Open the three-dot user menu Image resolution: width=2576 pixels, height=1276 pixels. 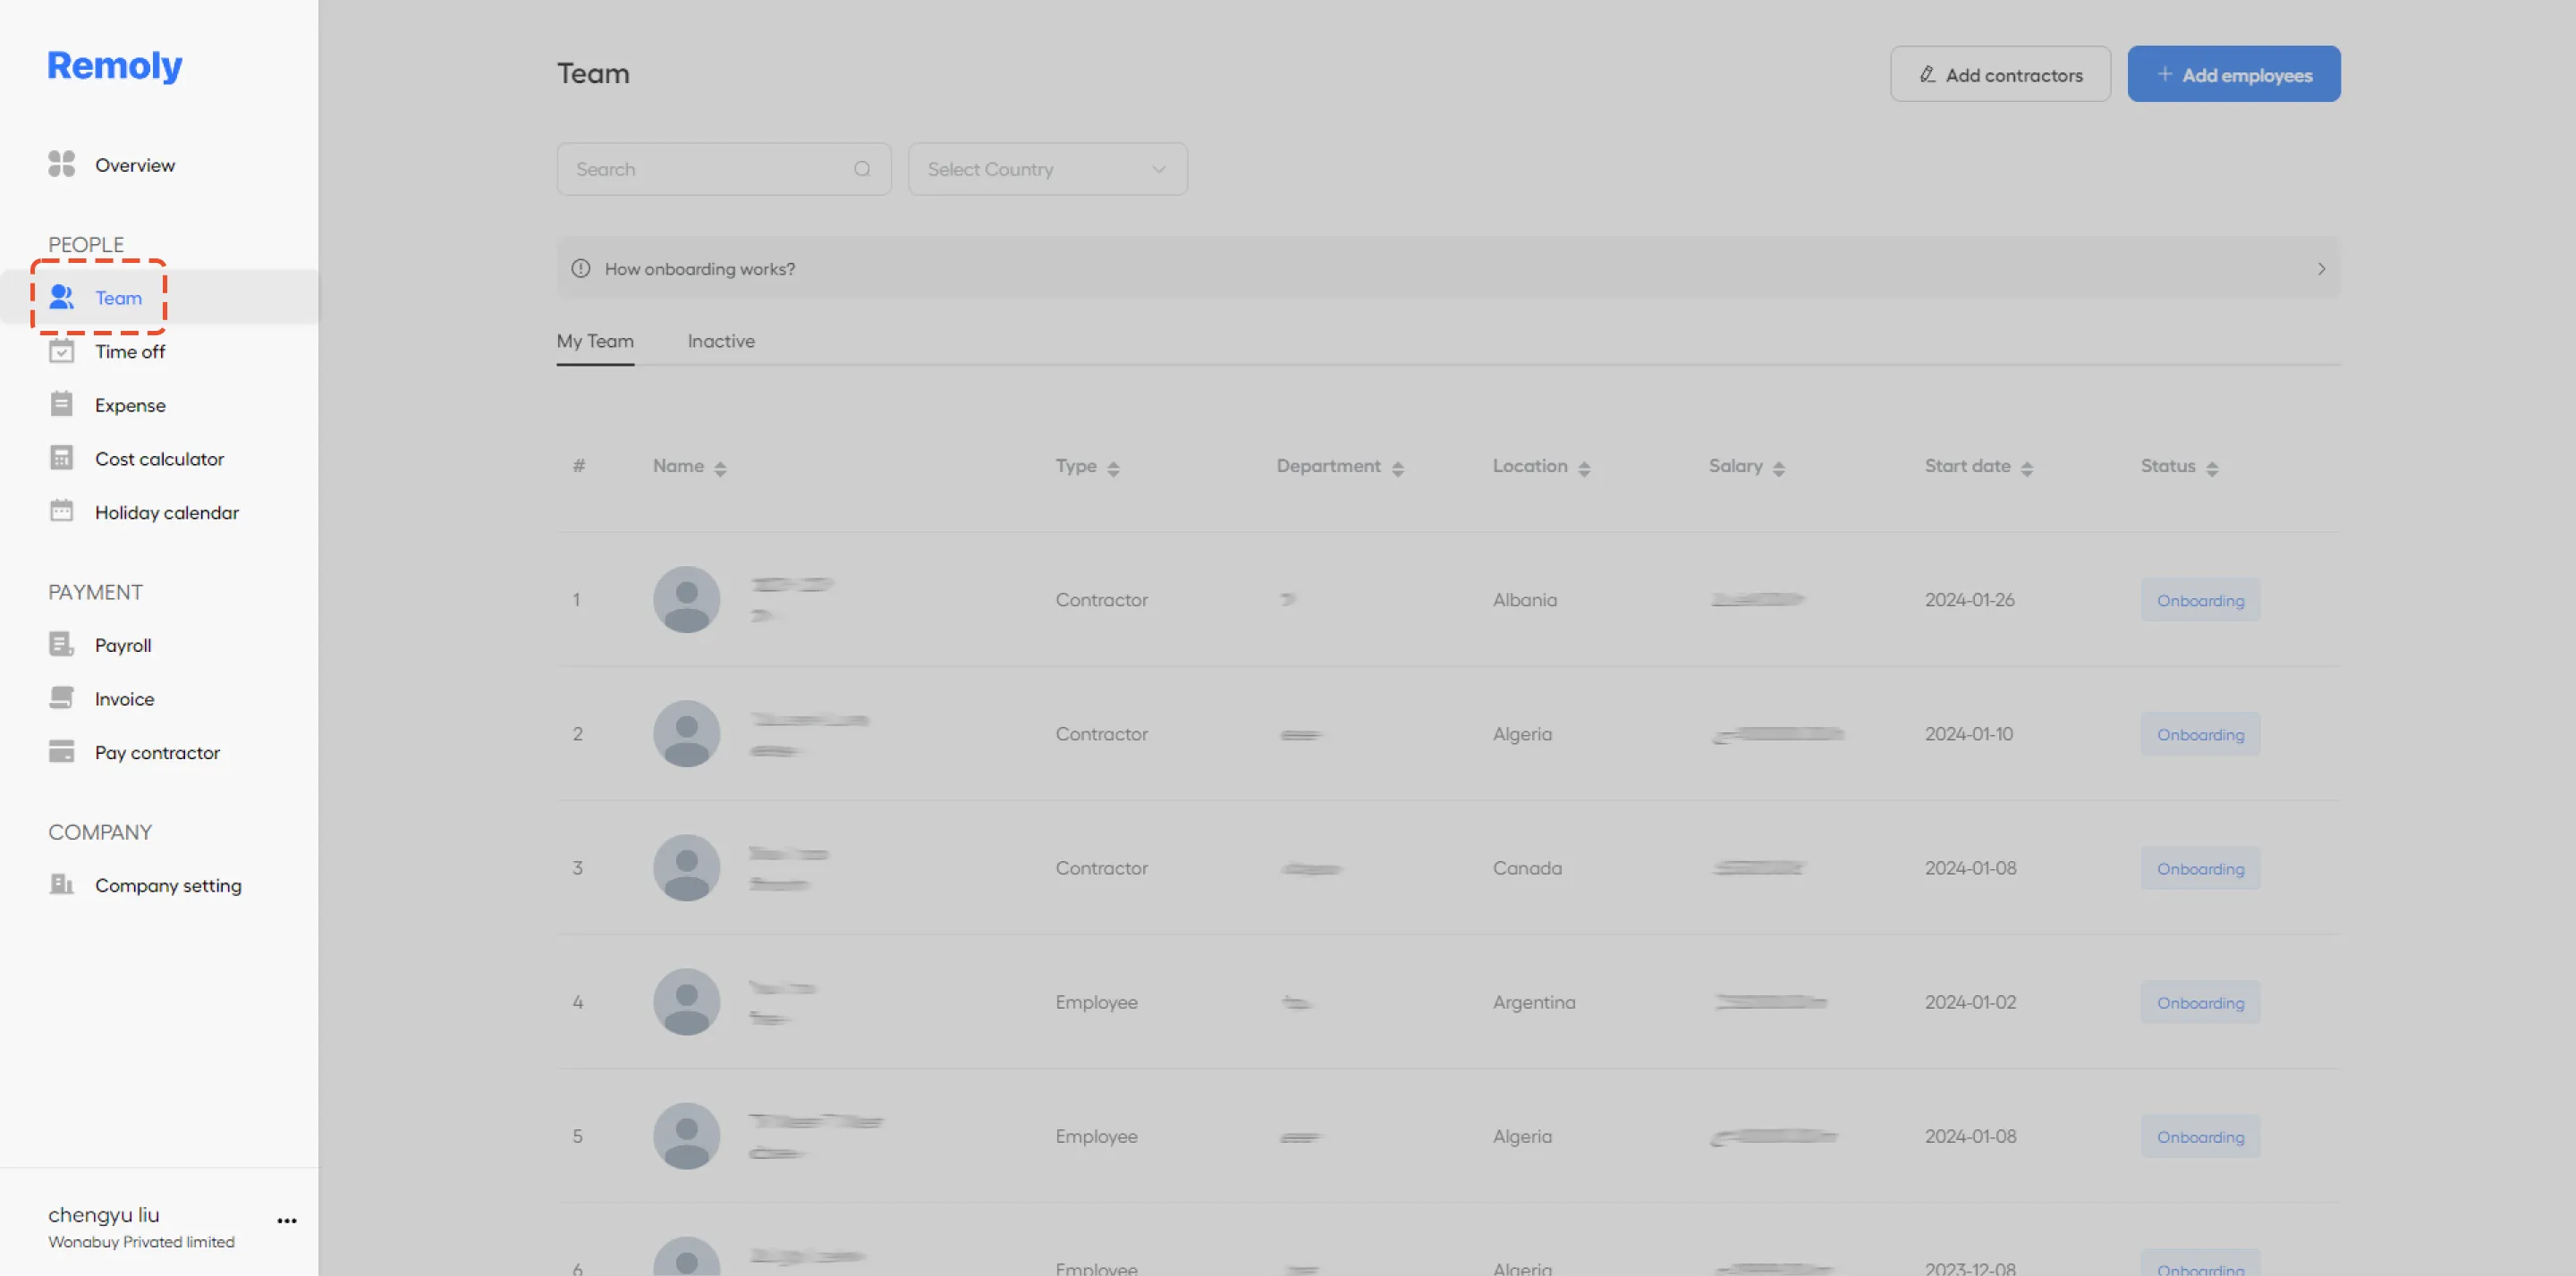[x=287, y=1221]
